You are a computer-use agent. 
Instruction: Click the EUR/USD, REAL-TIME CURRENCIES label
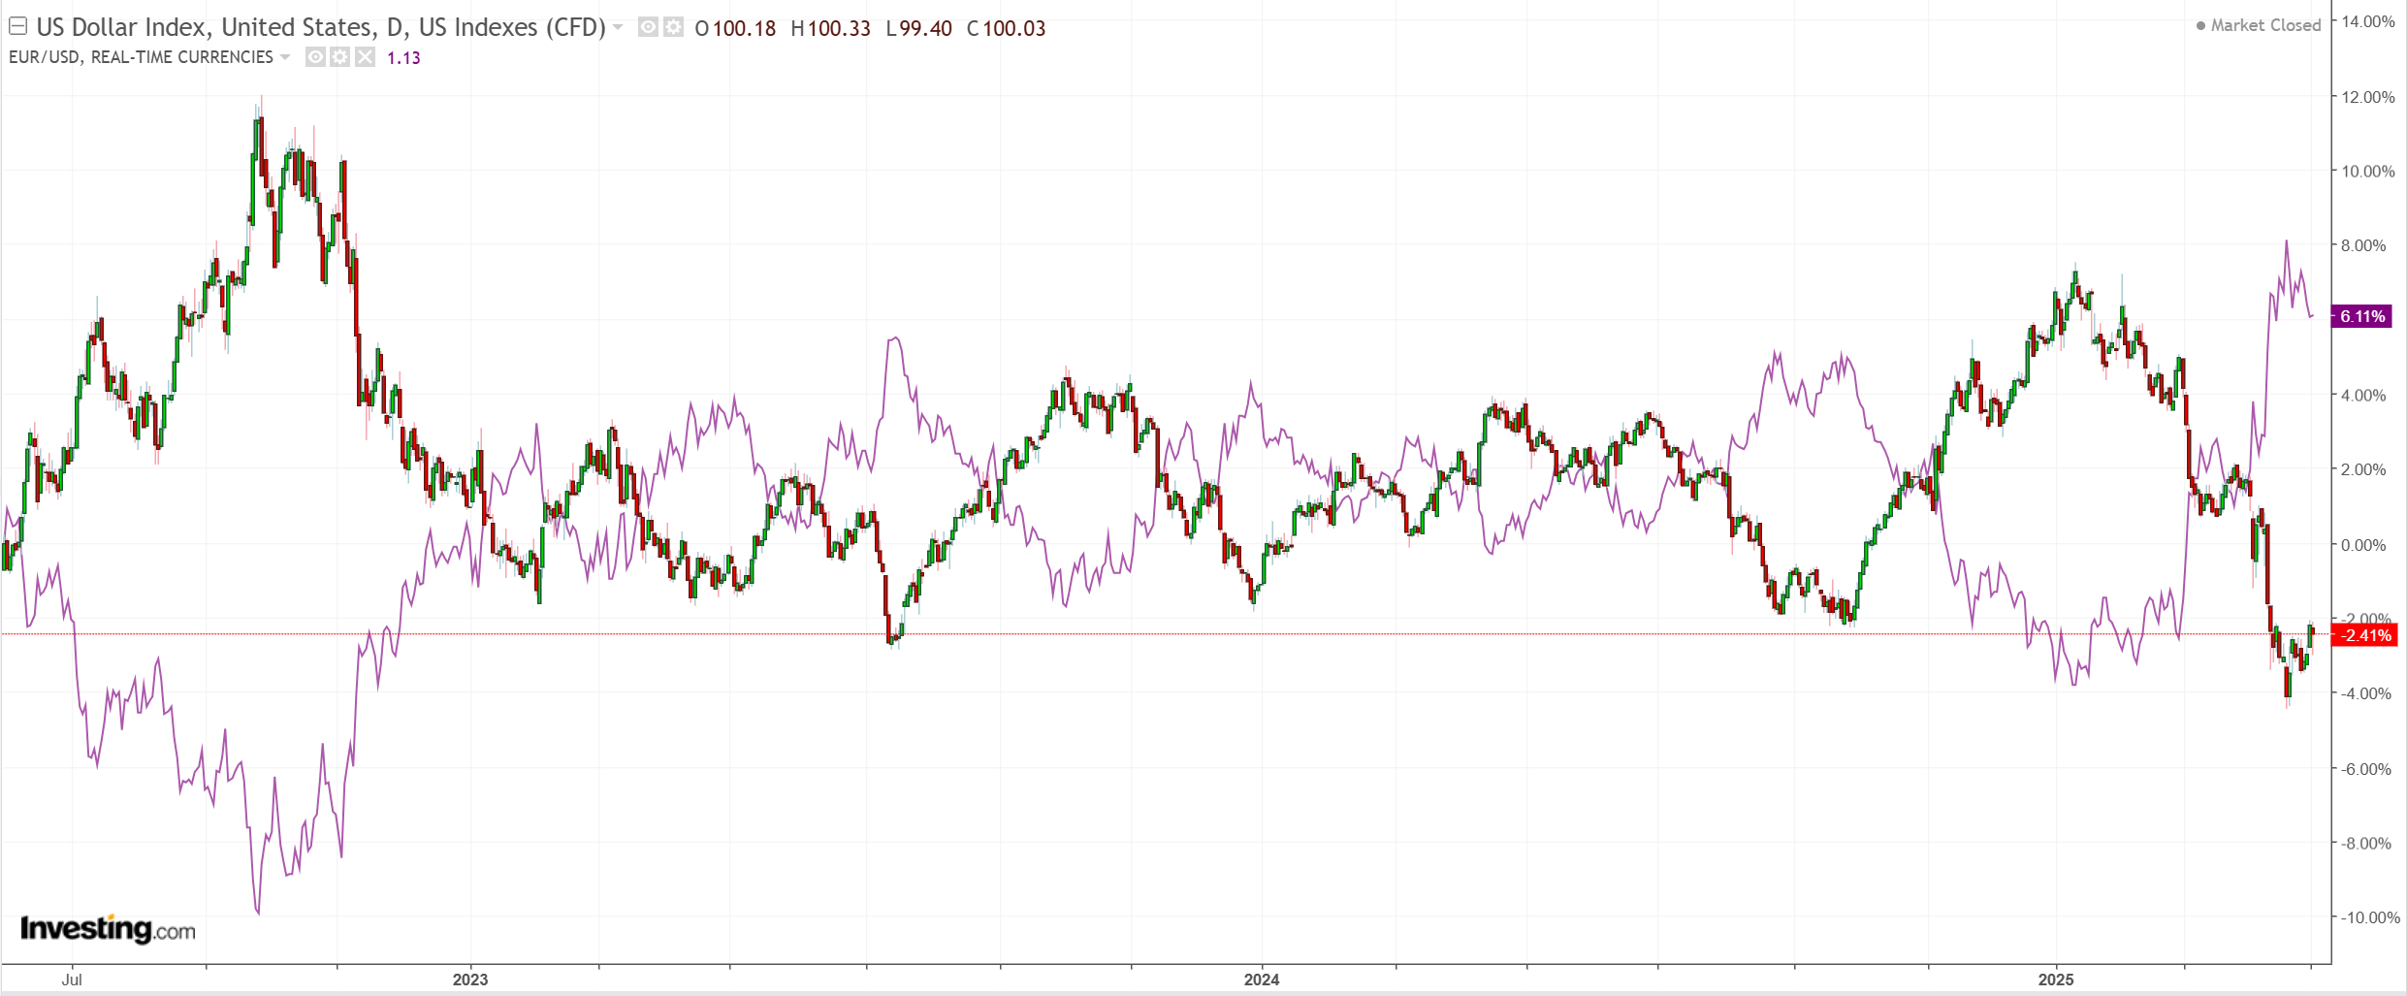[x=142, y=57]
